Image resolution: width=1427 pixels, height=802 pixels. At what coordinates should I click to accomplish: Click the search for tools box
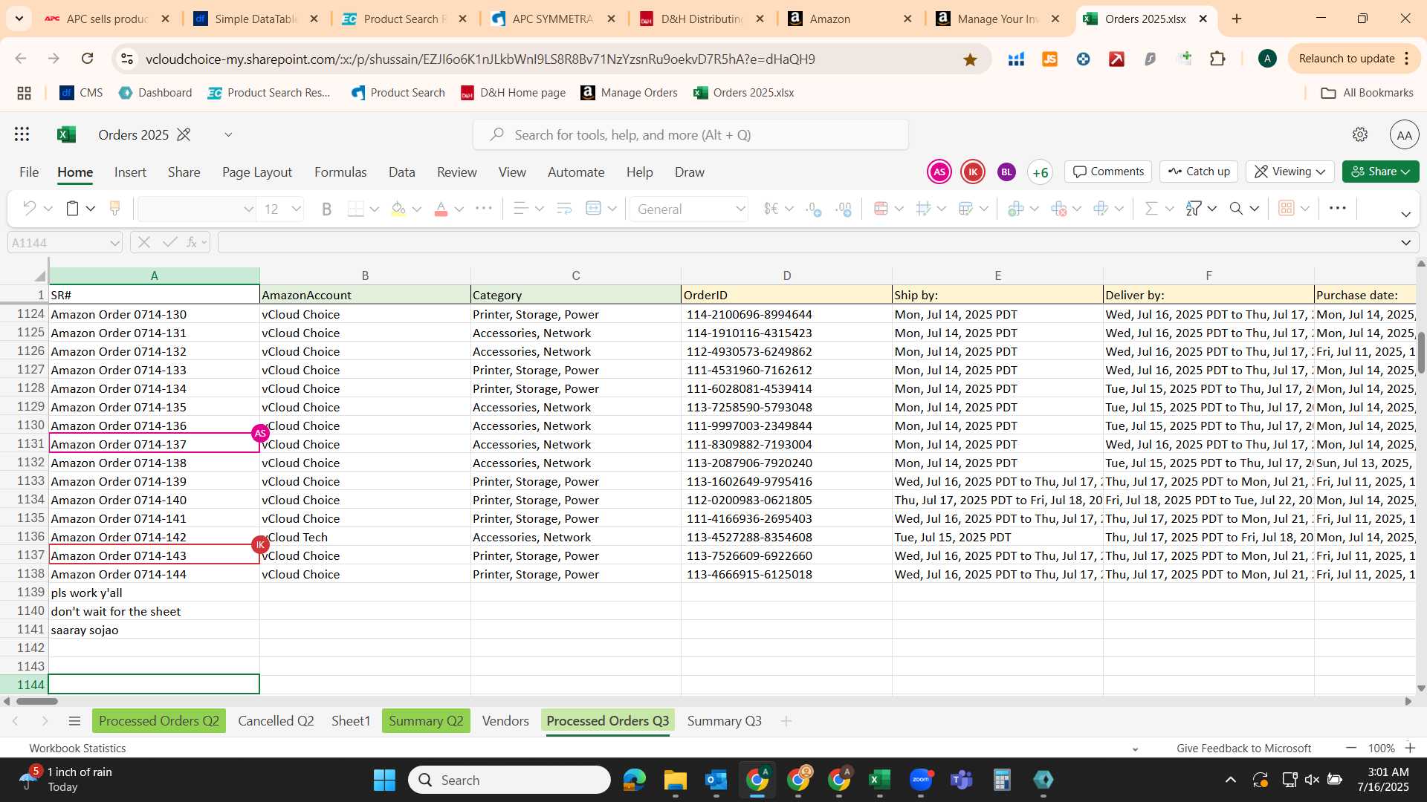point(690,134)
